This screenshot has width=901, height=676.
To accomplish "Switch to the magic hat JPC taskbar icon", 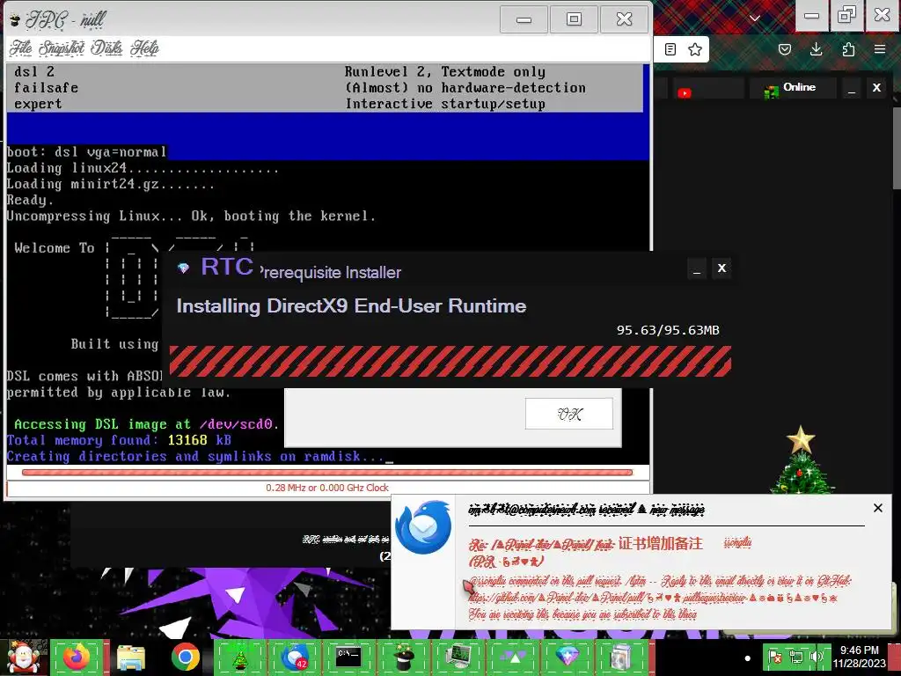I will (x=403, y=657).
